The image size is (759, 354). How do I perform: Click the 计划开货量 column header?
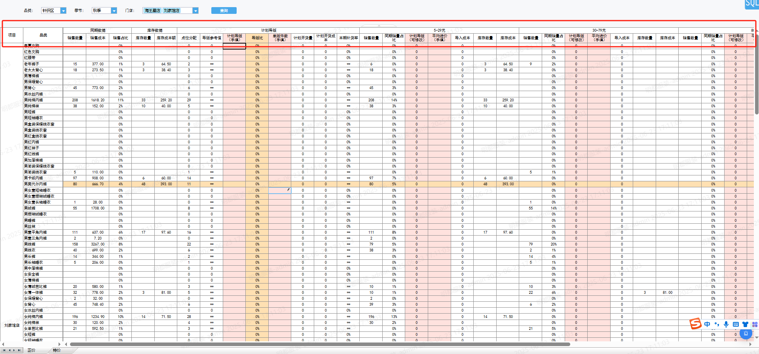(303, 38)
